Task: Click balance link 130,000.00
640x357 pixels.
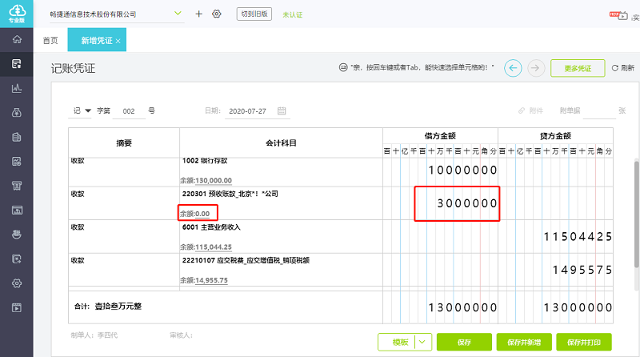Action: 214,181
